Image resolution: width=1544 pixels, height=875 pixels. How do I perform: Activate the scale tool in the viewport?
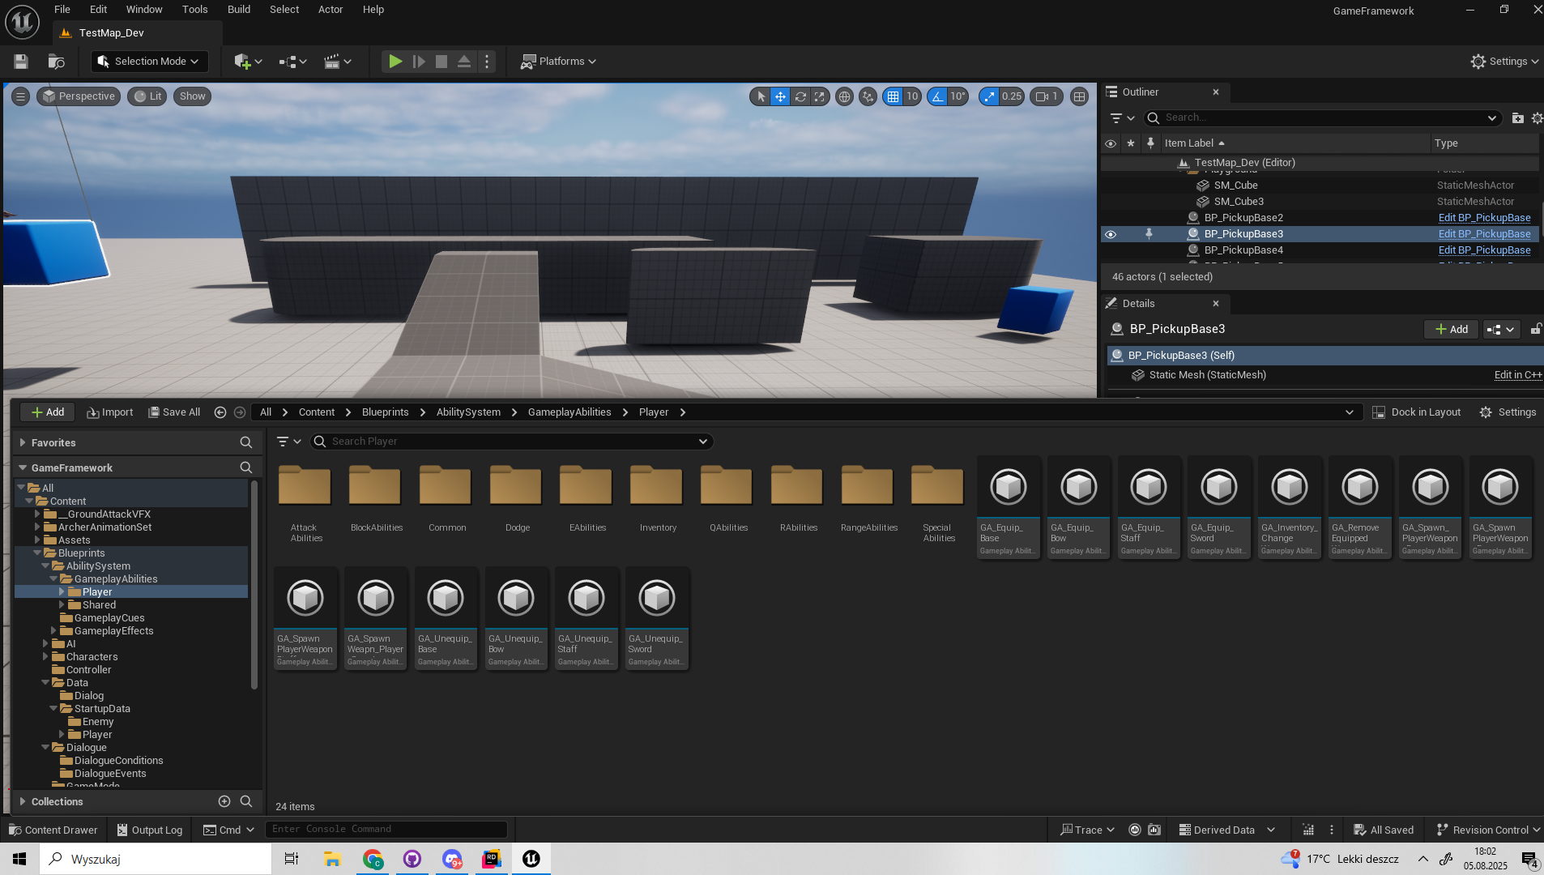pos(820,96)
